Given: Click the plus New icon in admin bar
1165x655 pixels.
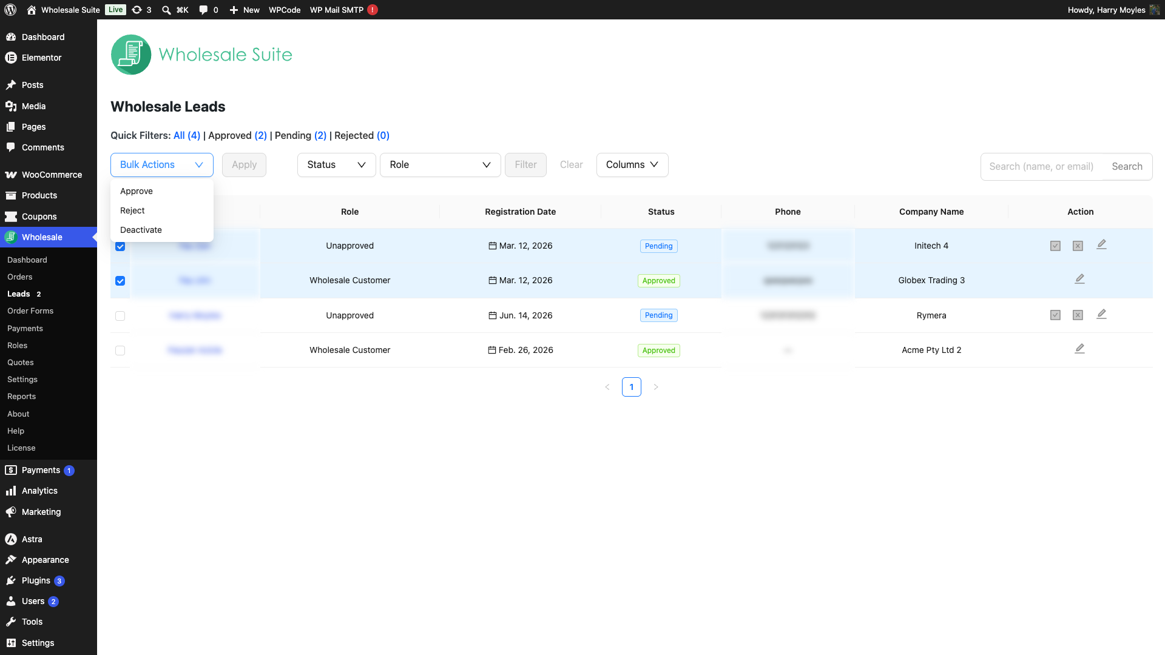Looking at the screenshot, I should 234,10.
